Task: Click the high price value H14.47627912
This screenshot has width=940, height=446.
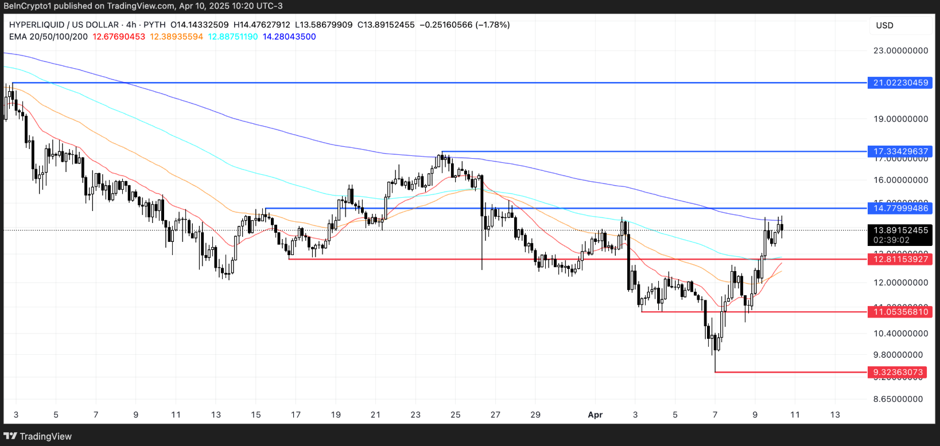Action: coord(262,25)
